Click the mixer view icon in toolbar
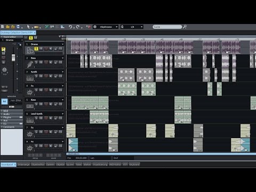This screenshot has height=192, width=256. pos(62,27)
